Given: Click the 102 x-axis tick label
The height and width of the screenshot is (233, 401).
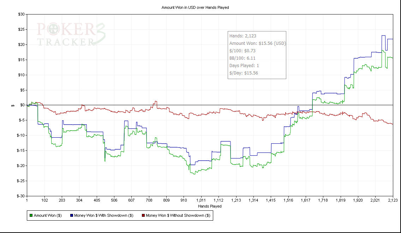Looking at the screenshot, I should click(x=44, y=200).
